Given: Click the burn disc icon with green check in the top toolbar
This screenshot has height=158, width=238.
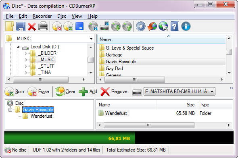Looking at the screenshot, I should pyautogui.click(x=68, y=26).
